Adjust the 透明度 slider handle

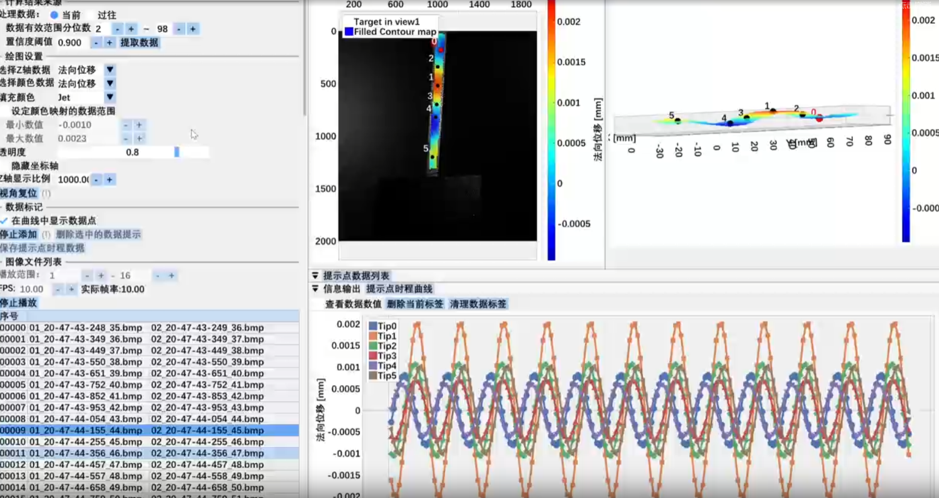[x=177, y=152]
